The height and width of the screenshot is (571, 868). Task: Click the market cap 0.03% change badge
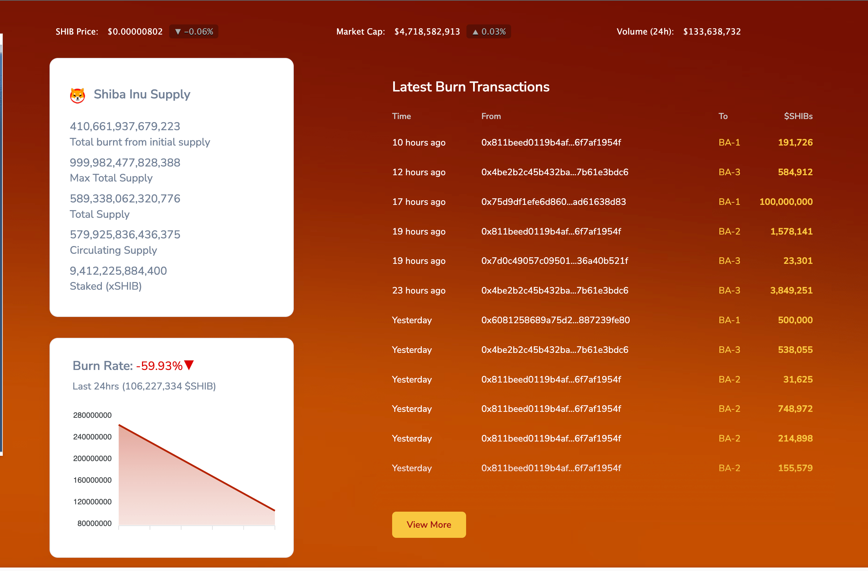click(489, 32)
